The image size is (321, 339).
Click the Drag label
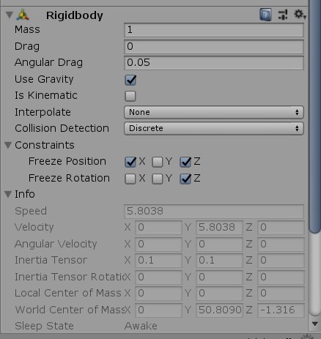tap(27, 47)
